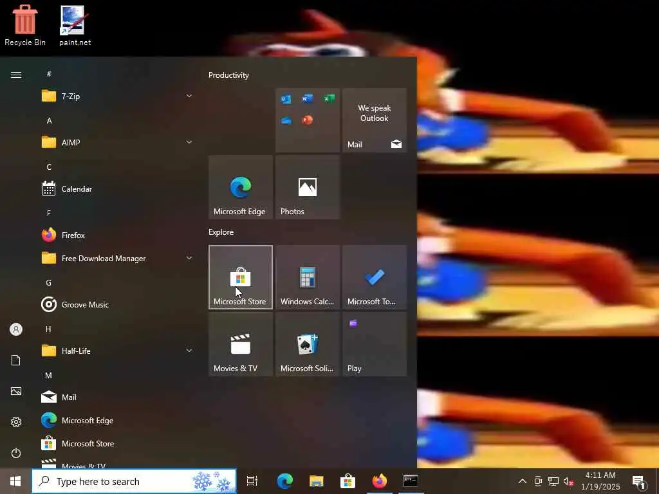Switch to Firefox on the taskbar

pos(379,481)
